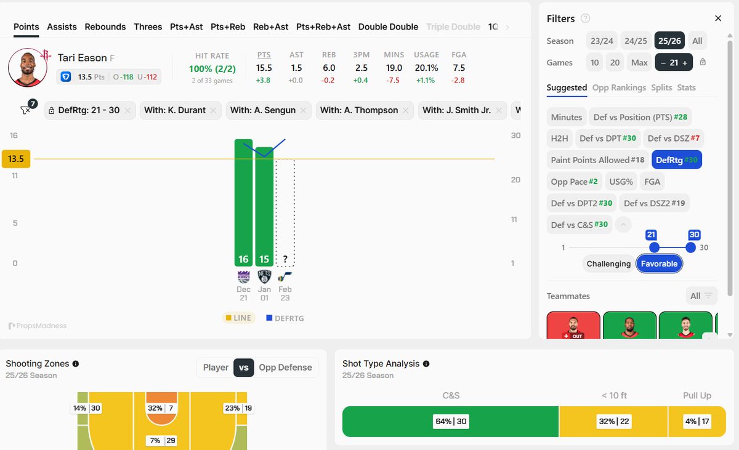Select the middle green teammate card
This screenshot has width=739, height=450.
[x=629, y=325]
